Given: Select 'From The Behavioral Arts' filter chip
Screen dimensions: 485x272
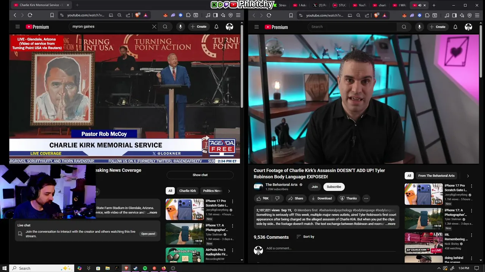Looking at the screenshot, I should [436, 176].
